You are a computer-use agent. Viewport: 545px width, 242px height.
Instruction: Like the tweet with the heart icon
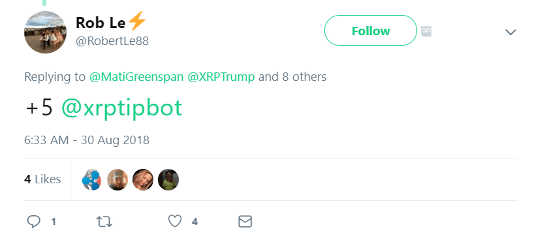pos(175,222)
